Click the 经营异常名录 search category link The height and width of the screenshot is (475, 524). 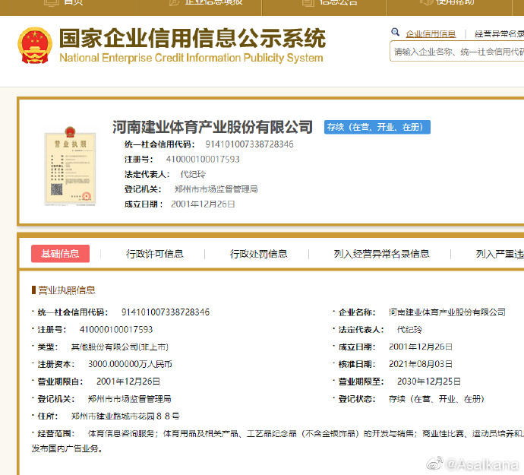click(499, 34)
